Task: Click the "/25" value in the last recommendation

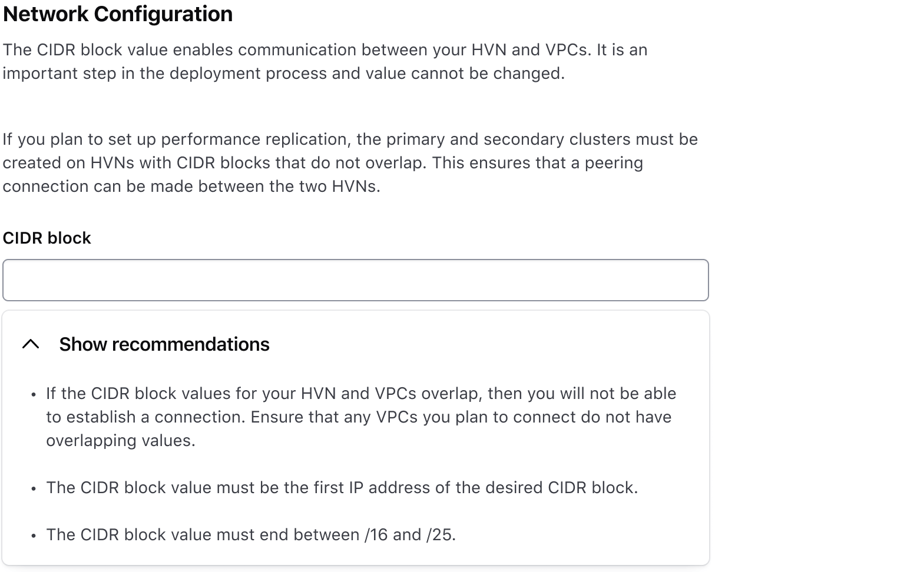Action: tap(439, 534)
